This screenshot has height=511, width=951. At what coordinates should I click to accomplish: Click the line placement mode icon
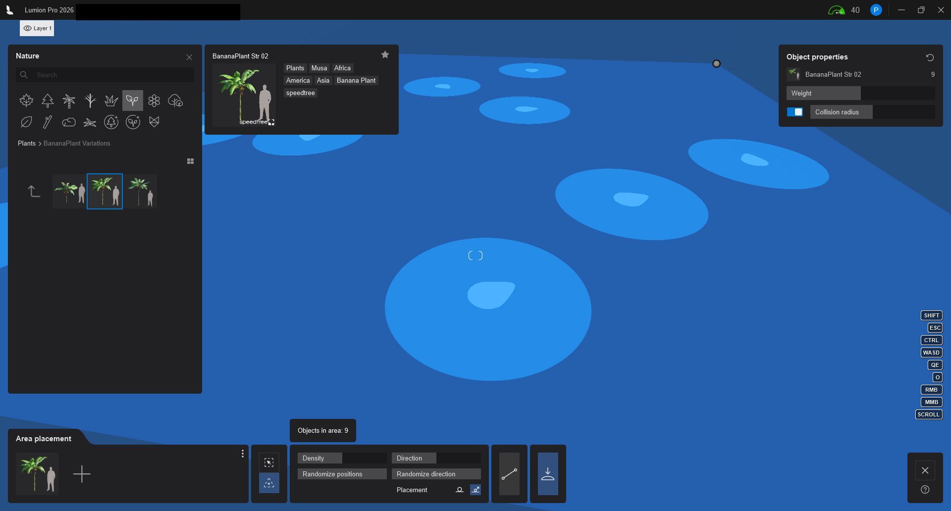point(509,474)
